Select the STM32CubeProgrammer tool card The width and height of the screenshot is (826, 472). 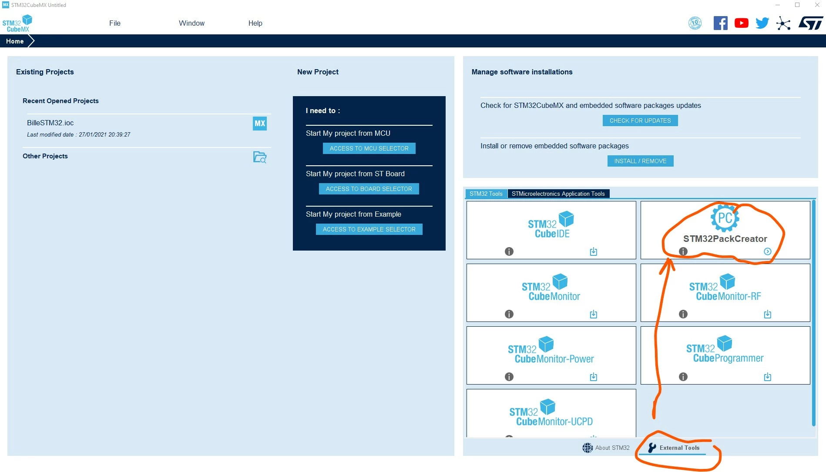[x=725, y=355]
